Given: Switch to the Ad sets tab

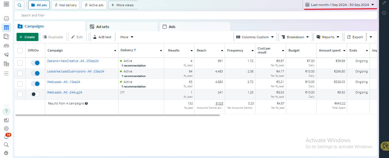Looking at the screenshot, I should (x=103, y=27).
